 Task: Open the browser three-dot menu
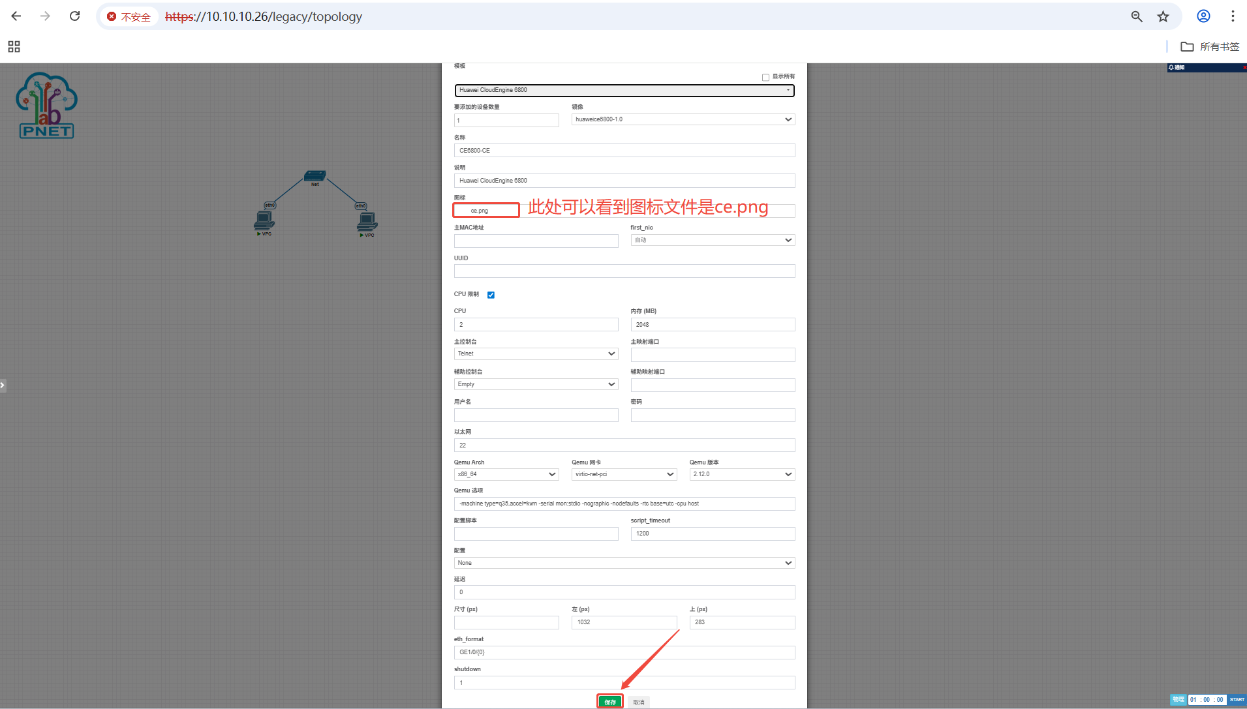pos(1233,16)
